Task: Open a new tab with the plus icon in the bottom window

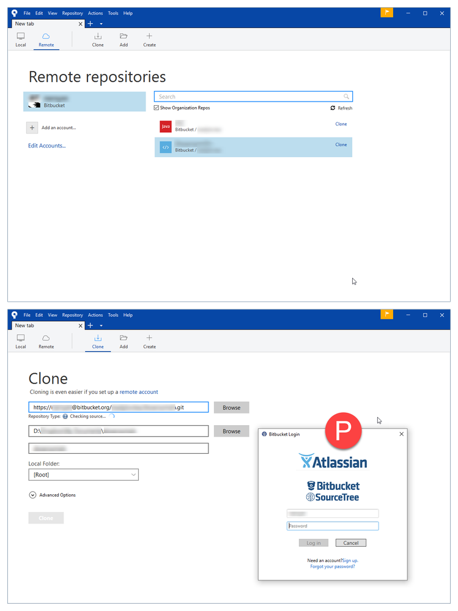Action: tap(90, 325)
